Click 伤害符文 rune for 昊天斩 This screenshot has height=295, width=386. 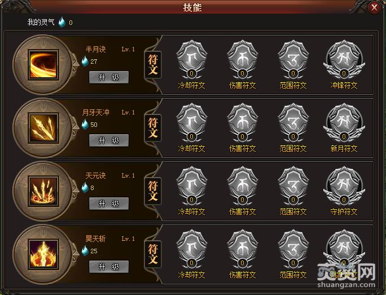tap(243, 249)
